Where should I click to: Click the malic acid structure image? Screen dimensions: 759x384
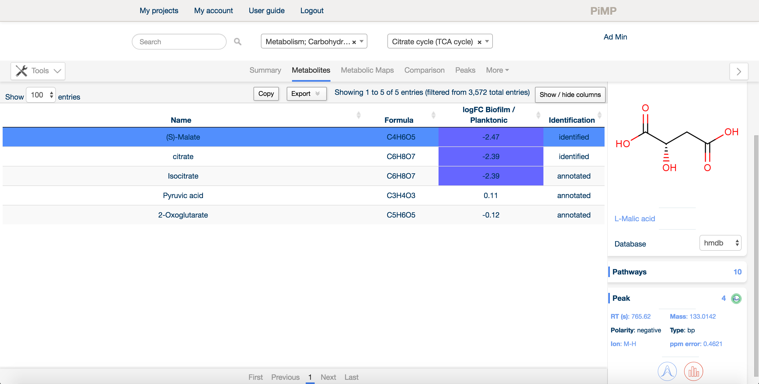[x=677, y=138]
